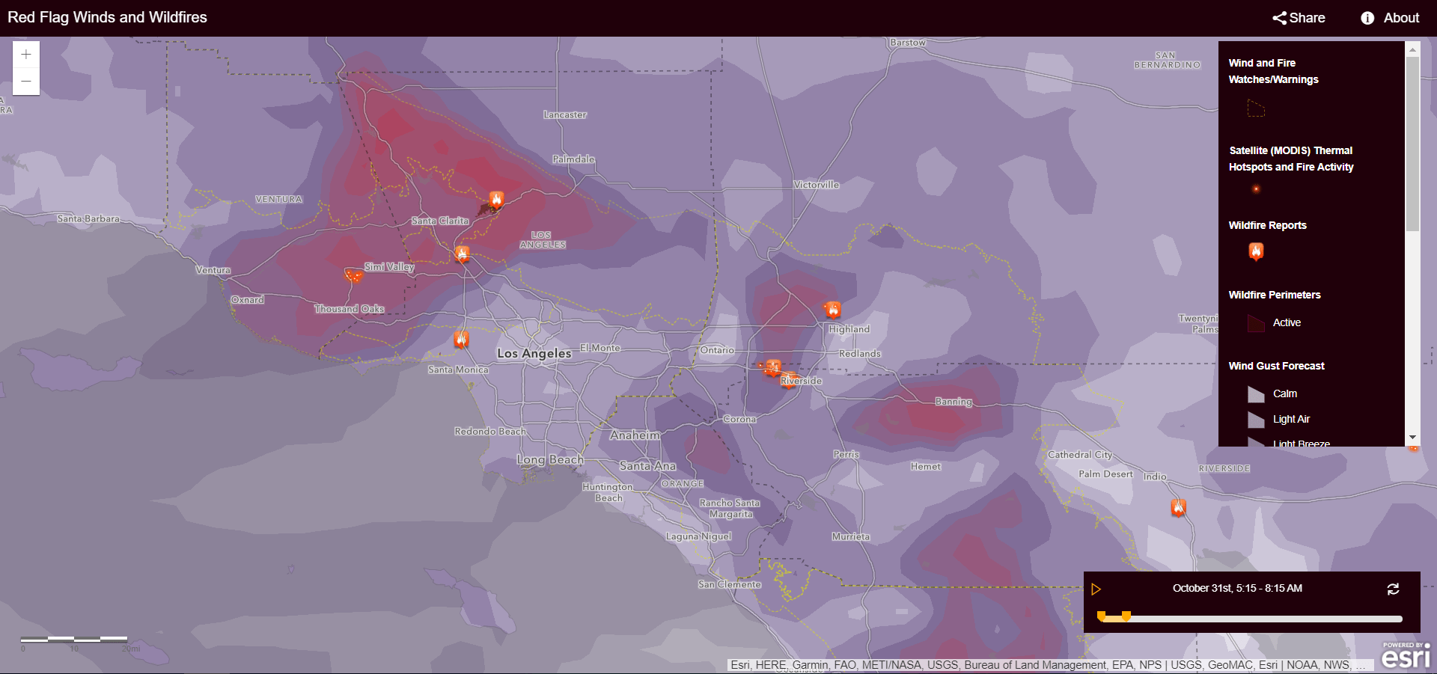Click the 'Oxnard' map label

click(x=247, y=299)
